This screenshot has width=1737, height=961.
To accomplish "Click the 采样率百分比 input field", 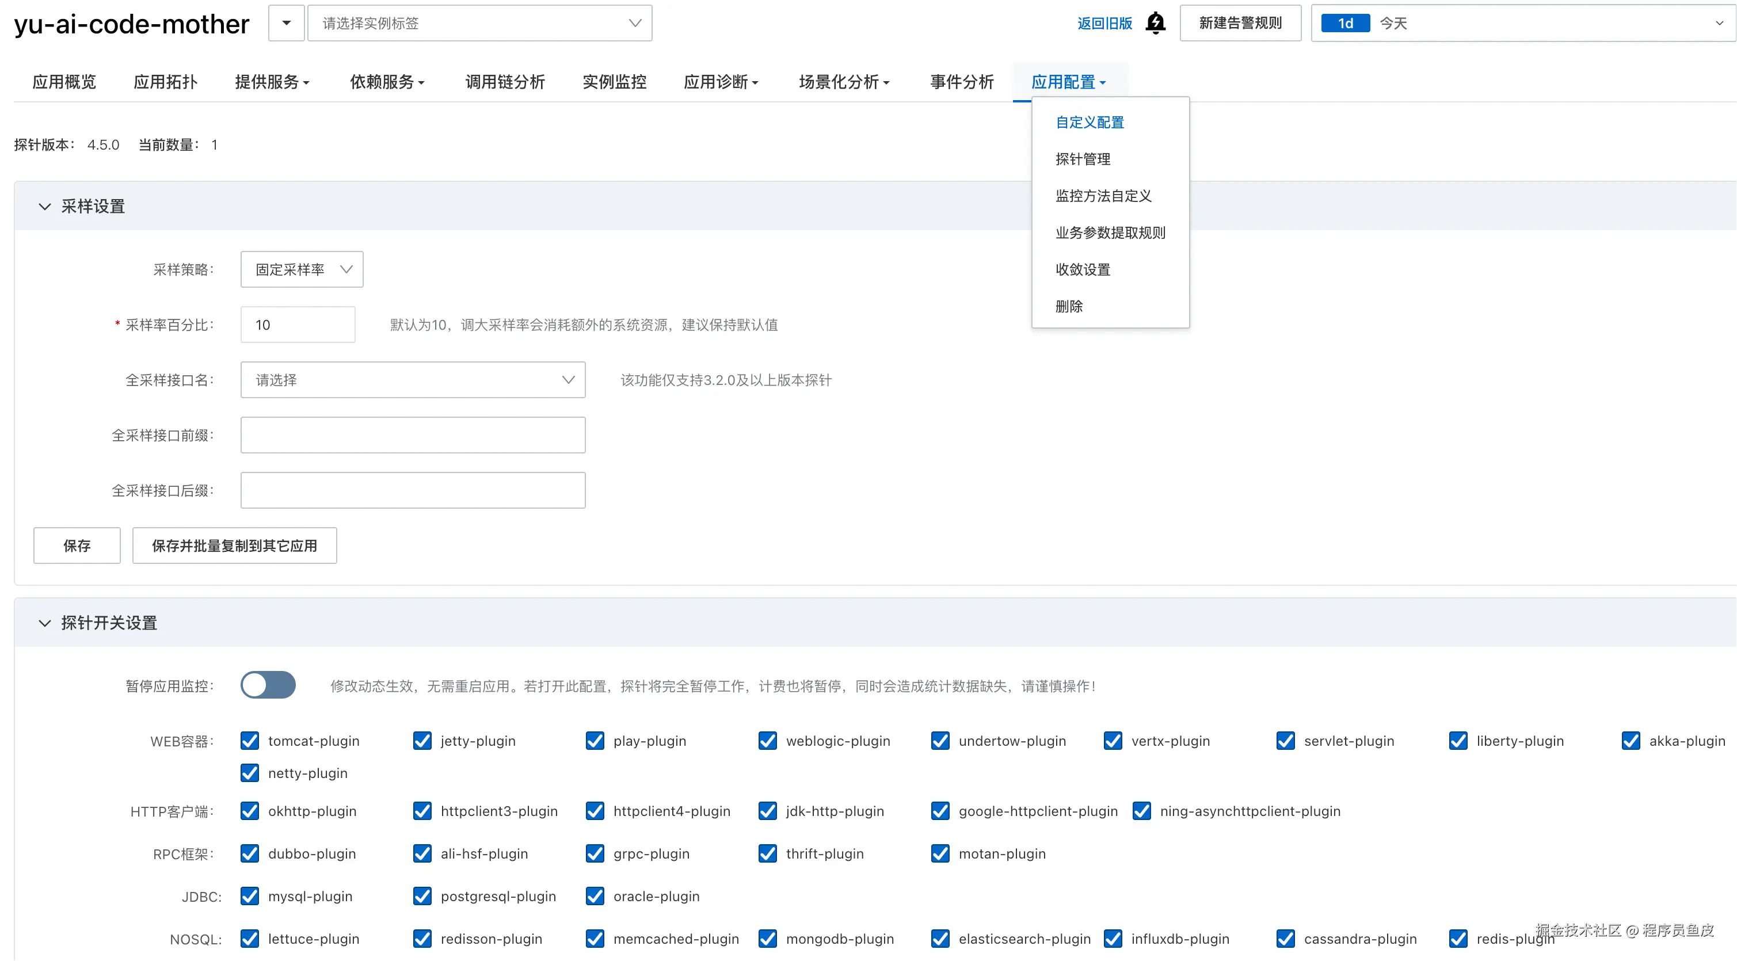I will pos(298,325).
